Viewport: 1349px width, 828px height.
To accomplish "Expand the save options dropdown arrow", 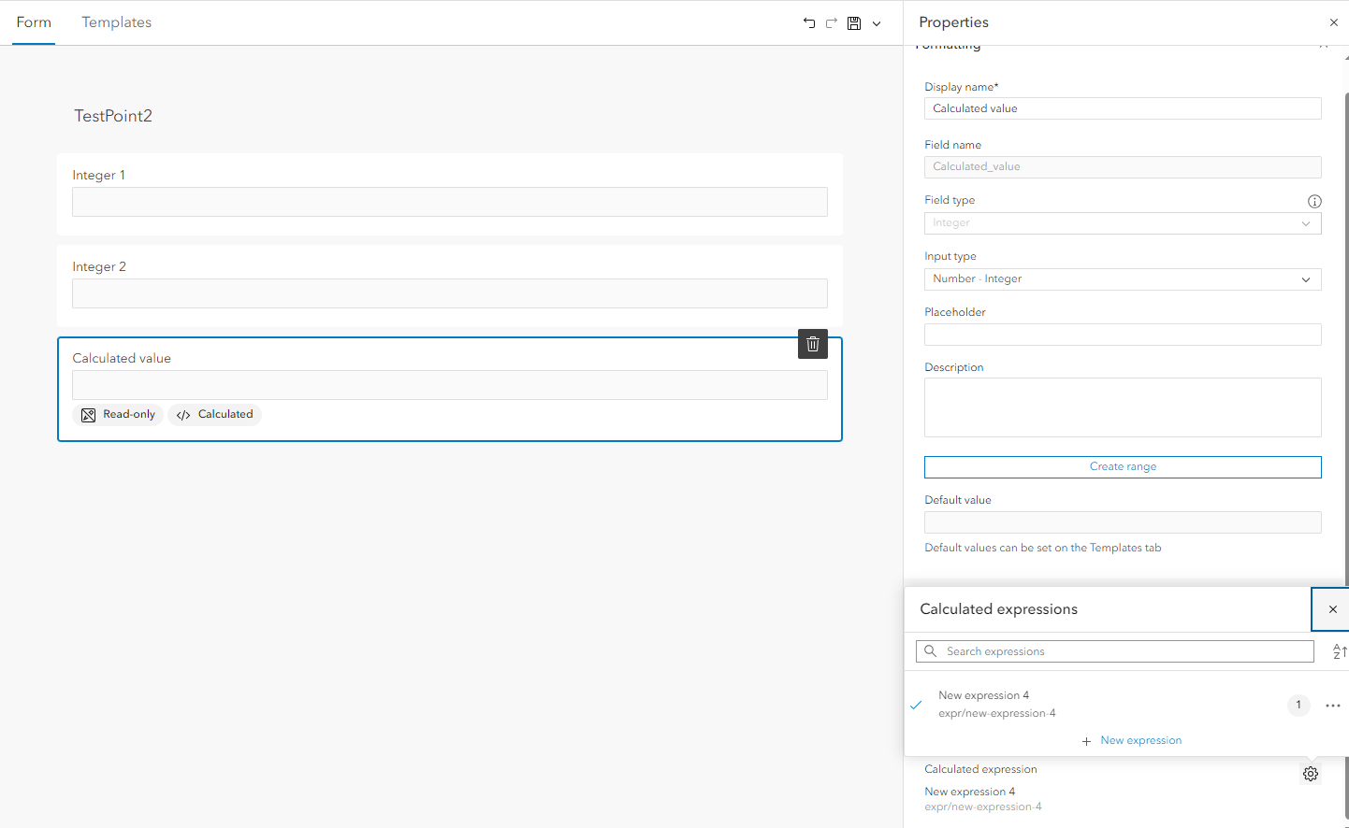I will tap(877, 24).
